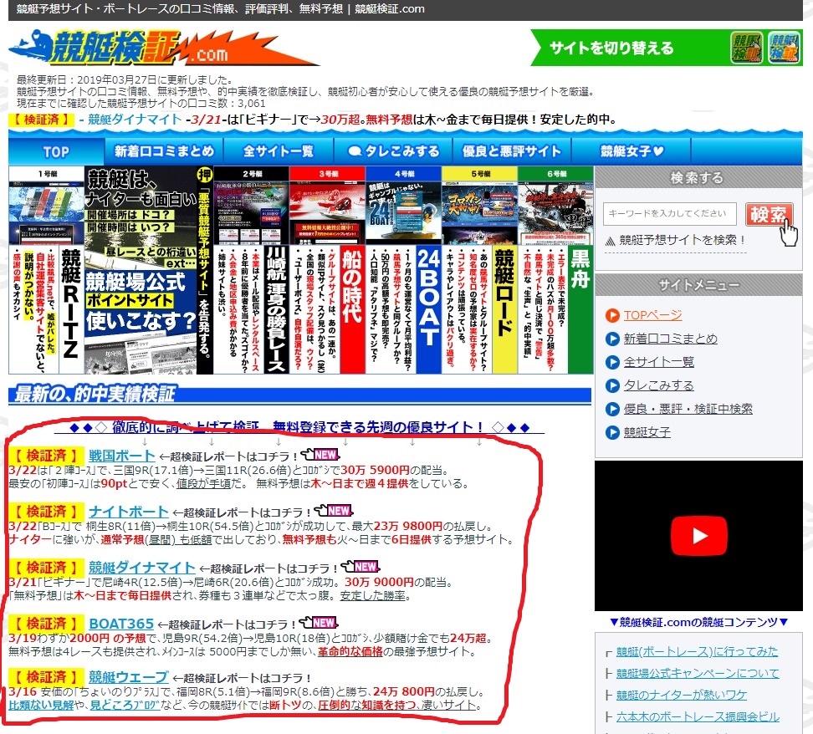Open the タレこみする navigation tab
The width and height of the screenshot is (813, 734).
[x=393, y=151]
